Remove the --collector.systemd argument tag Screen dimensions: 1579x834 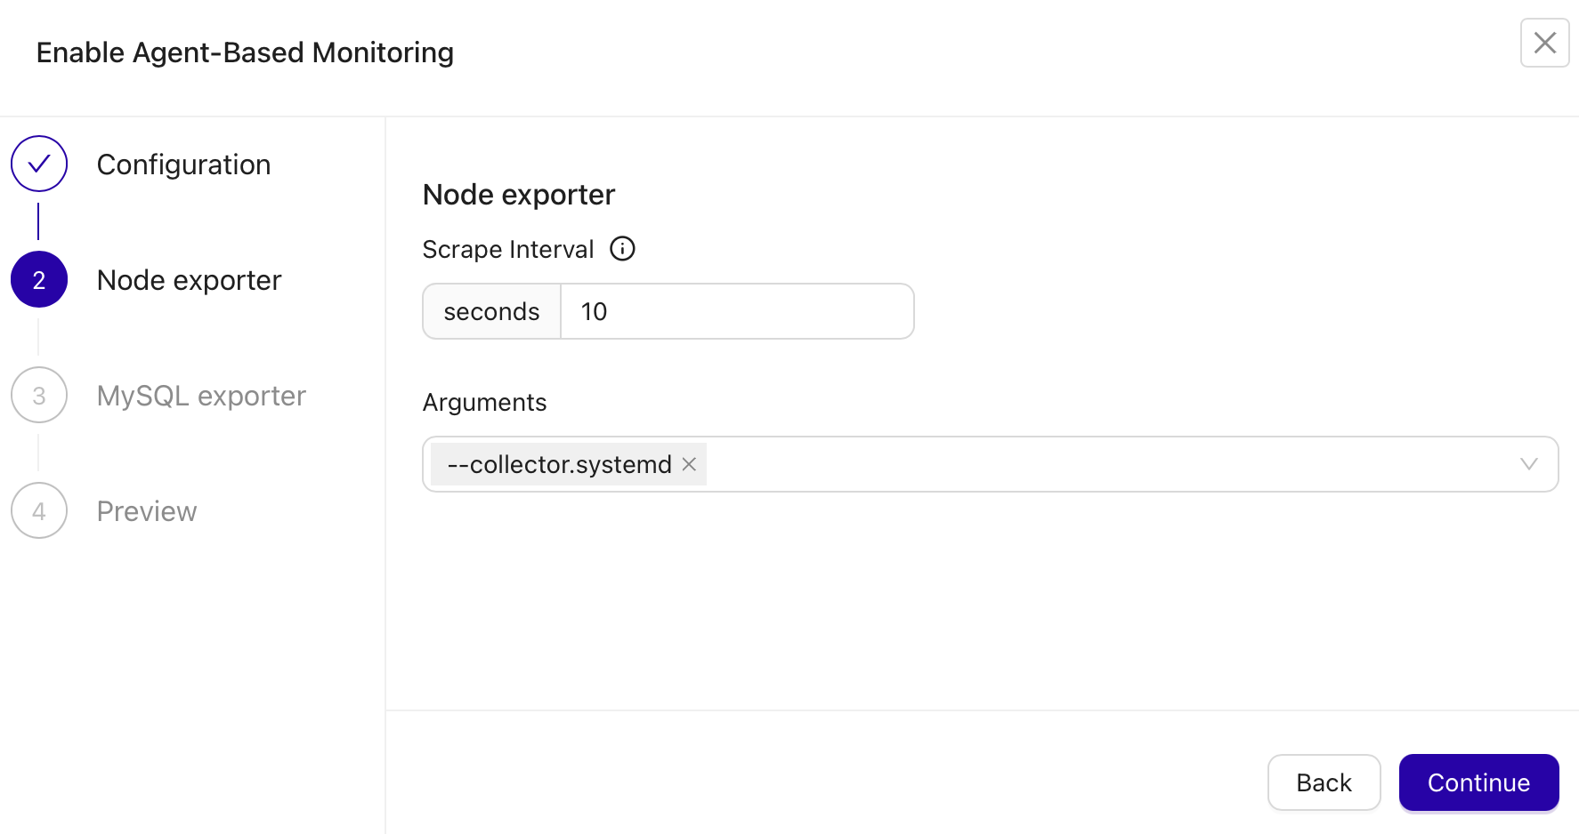tap(687, 464)
